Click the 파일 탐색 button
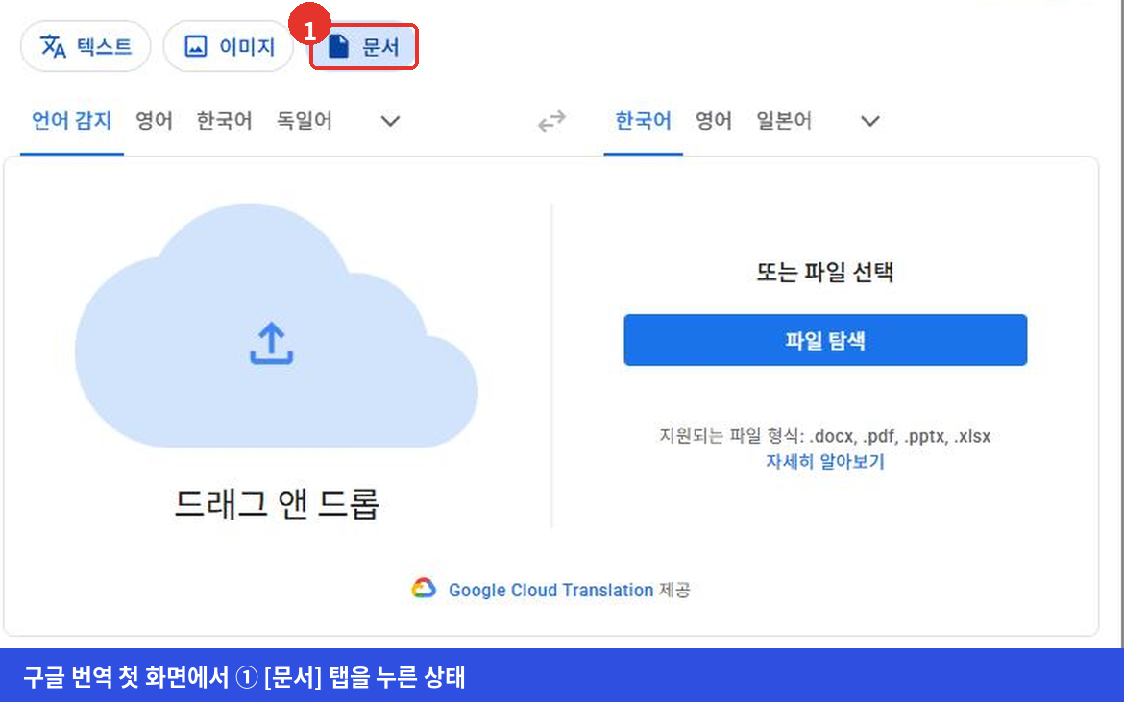Screen dimensions: 1124x702 pyautogui.click(x=825, y=340)
